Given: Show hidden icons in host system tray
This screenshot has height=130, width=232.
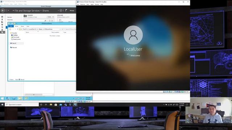Looking at the screenshot, I should tap(163, 104).
